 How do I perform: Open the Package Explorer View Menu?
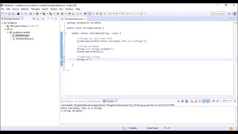tap(48, 19)
